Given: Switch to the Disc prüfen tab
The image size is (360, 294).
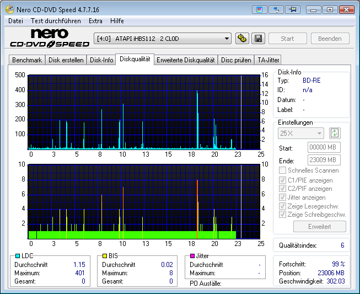Looking at the screenshot, I should (x=236, y=60).
